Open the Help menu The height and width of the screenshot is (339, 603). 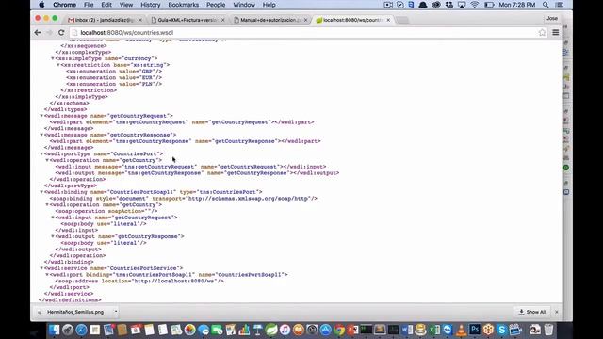click(x=269, y=5)
